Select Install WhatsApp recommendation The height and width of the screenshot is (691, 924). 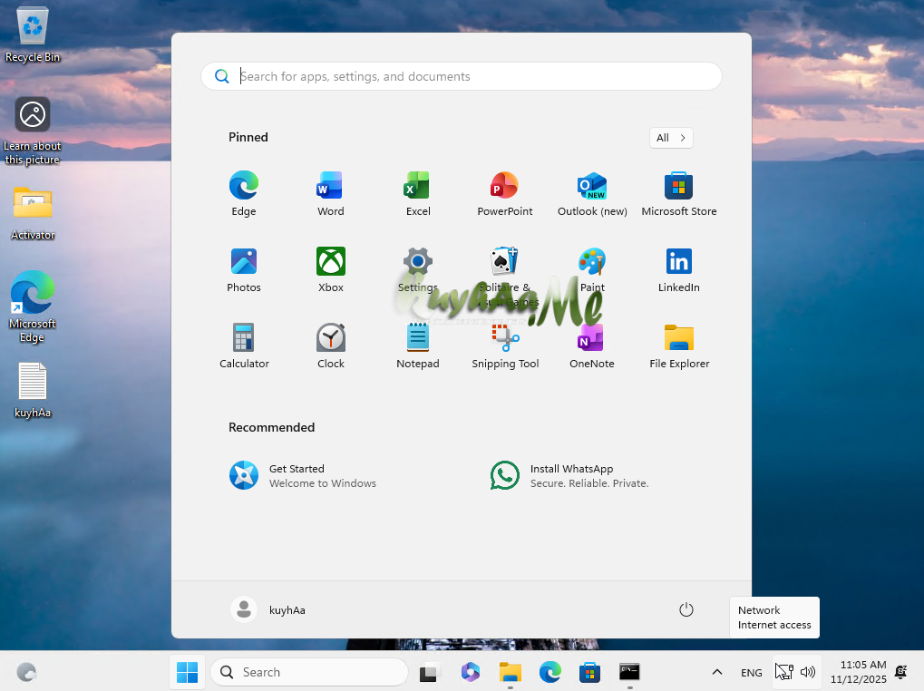569,475
